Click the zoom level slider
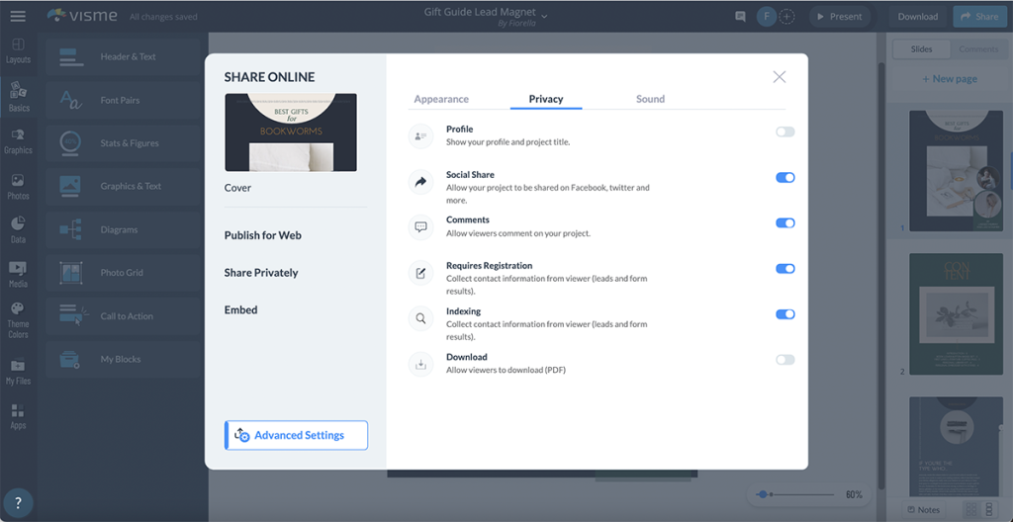The height and width of the screenshot is (522, 1013). (x=796, y=494)
